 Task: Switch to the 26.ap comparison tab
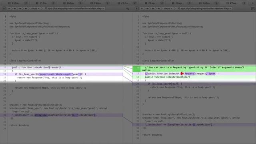180,3
